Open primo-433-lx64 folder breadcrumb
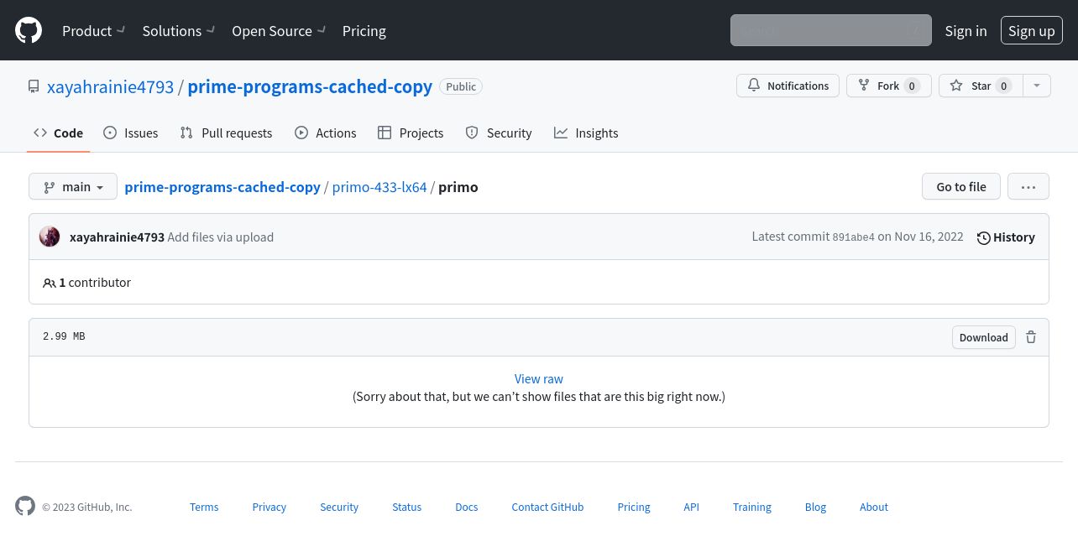Viewport: 1078px width, 557px height. point(379,187)
